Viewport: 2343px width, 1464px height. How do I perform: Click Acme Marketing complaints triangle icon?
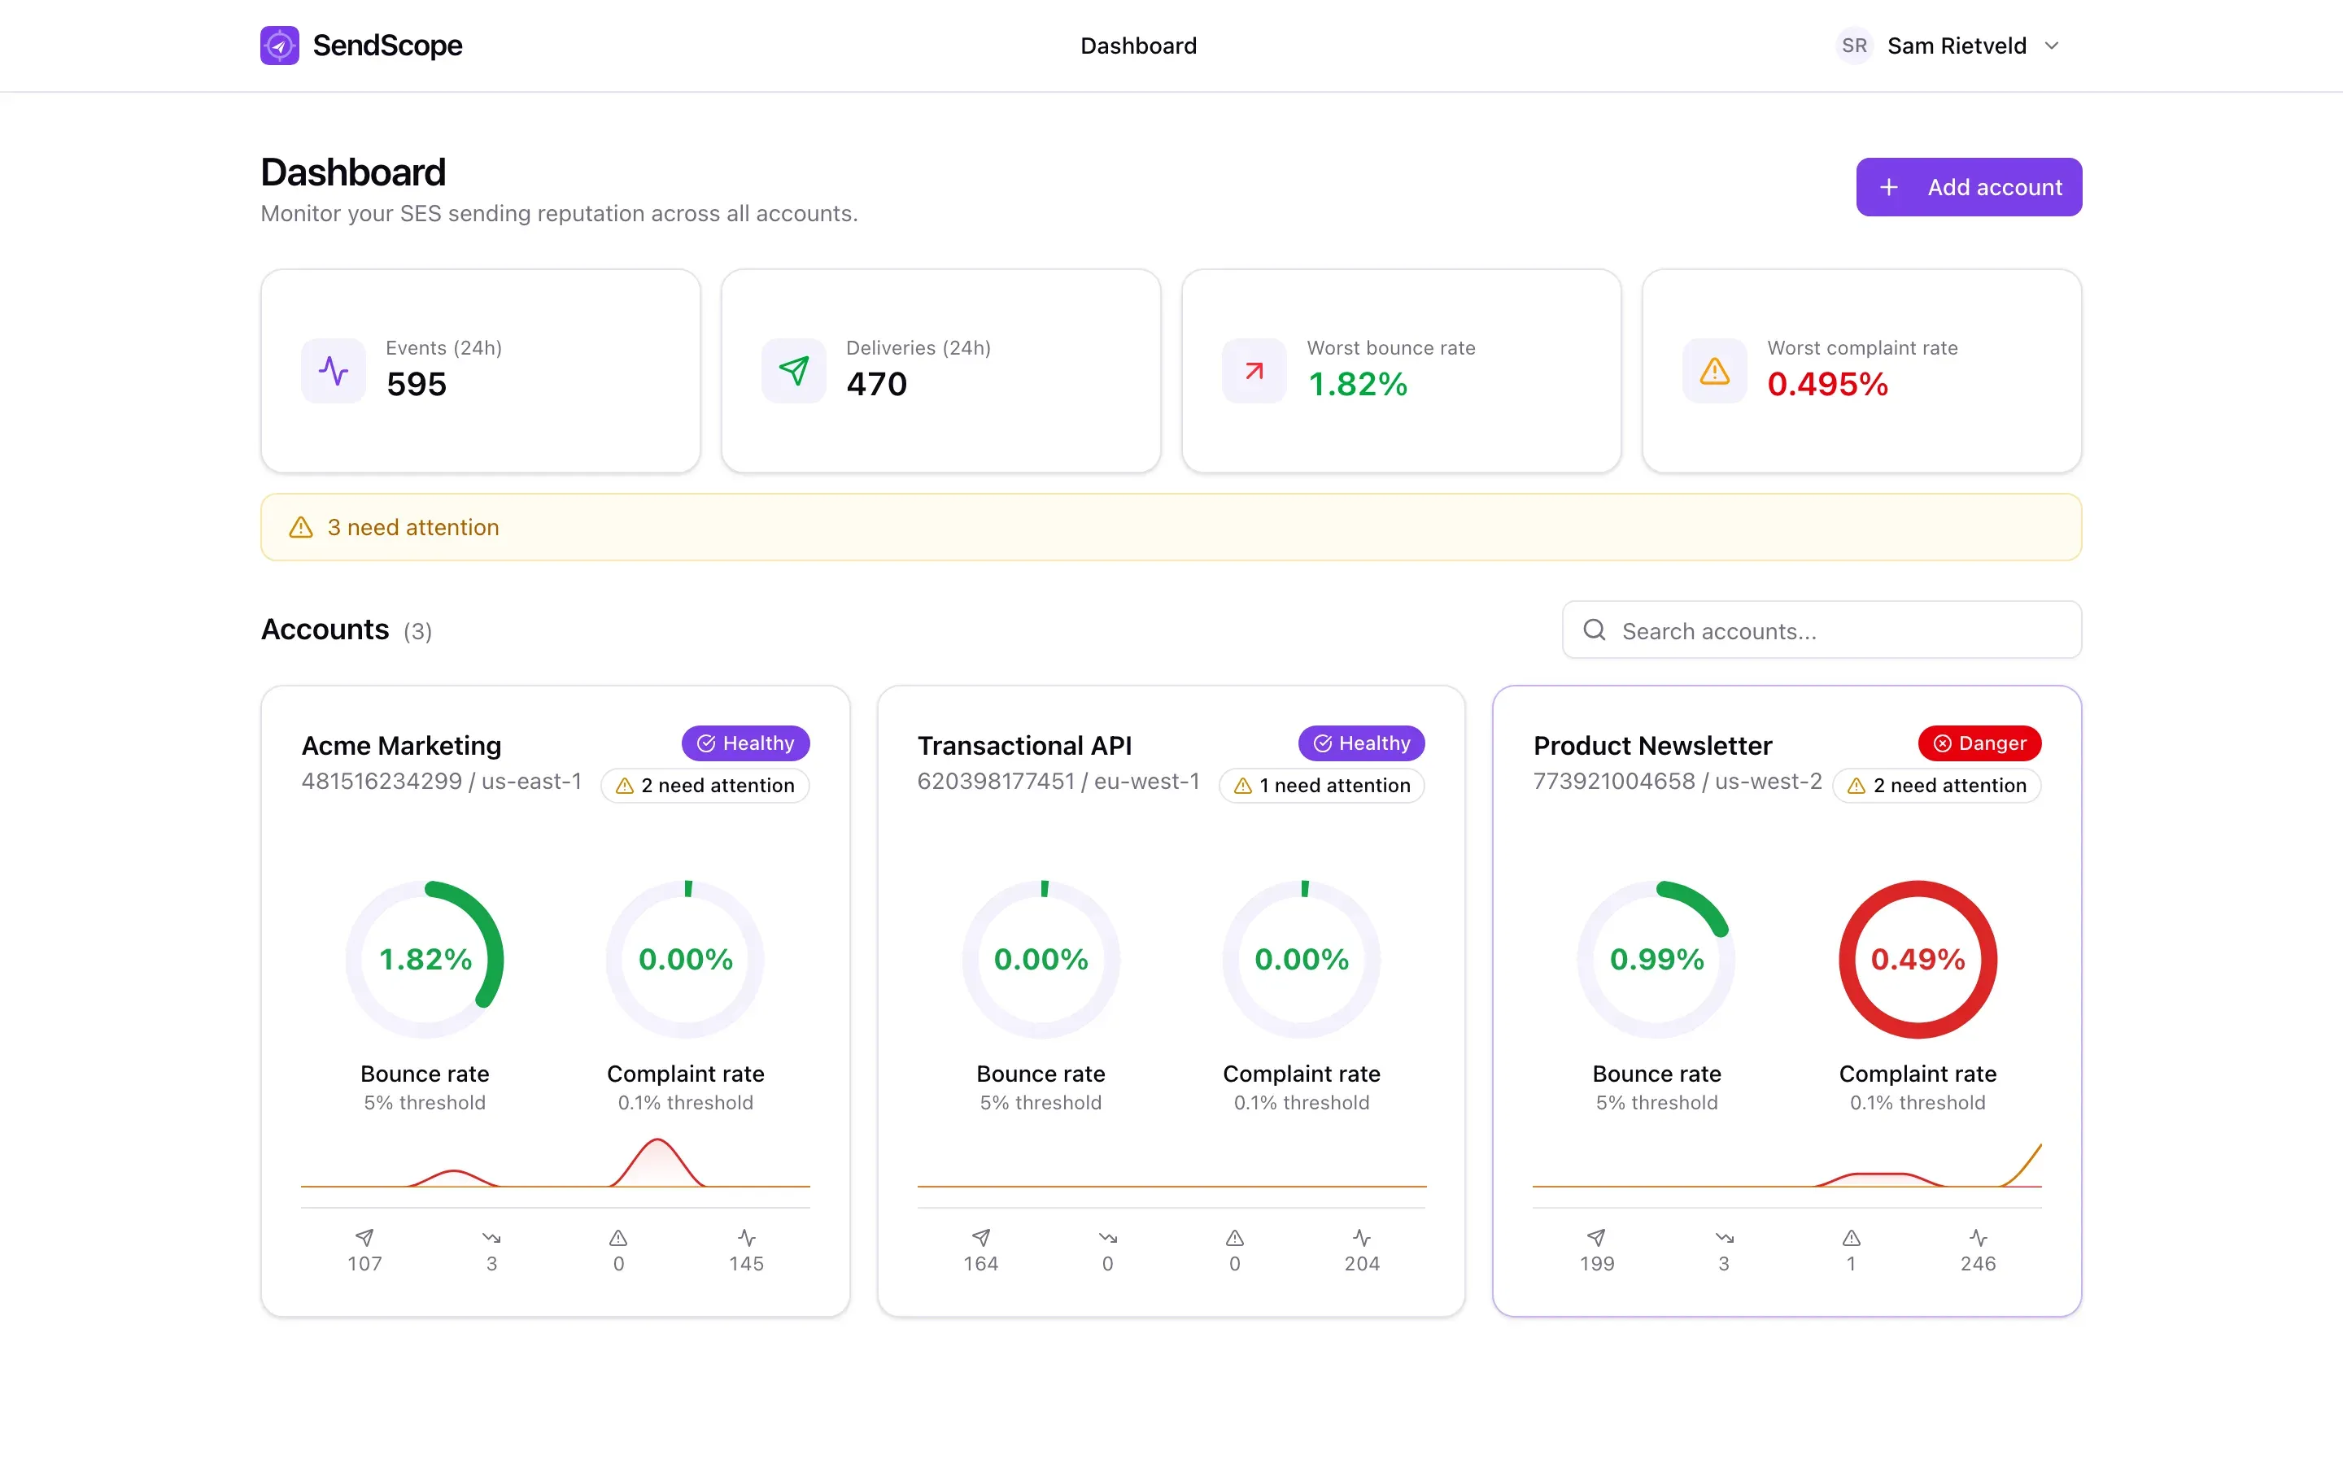[618, 1237]
